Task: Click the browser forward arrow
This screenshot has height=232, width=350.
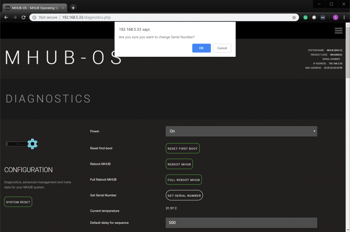Action: [15, 17]
